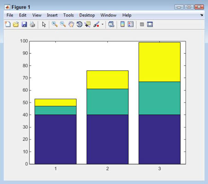
Task: Click the y-axis label 70
Action: pyautogui.click(x=25, y=78)
